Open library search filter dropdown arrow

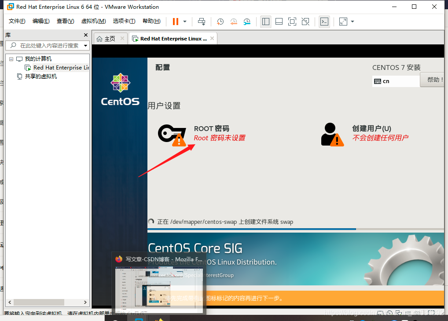85,46
